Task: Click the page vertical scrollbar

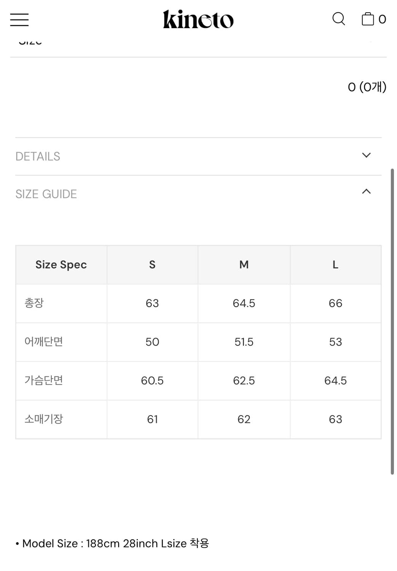Action: tap(392, 321)
